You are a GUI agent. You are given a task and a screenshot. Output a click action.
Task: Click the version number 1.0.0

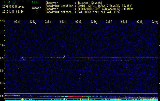click(35, 2)
